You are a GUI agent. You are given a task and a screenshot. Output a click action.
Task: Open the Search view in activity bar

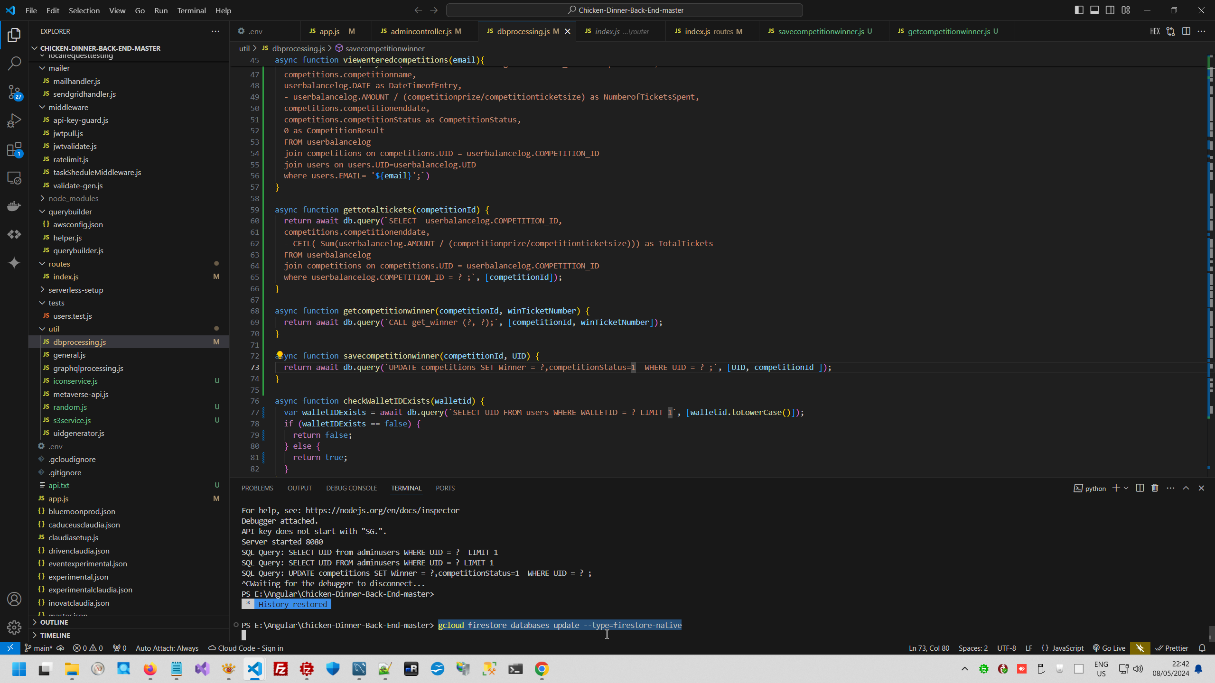pos(14,63)
